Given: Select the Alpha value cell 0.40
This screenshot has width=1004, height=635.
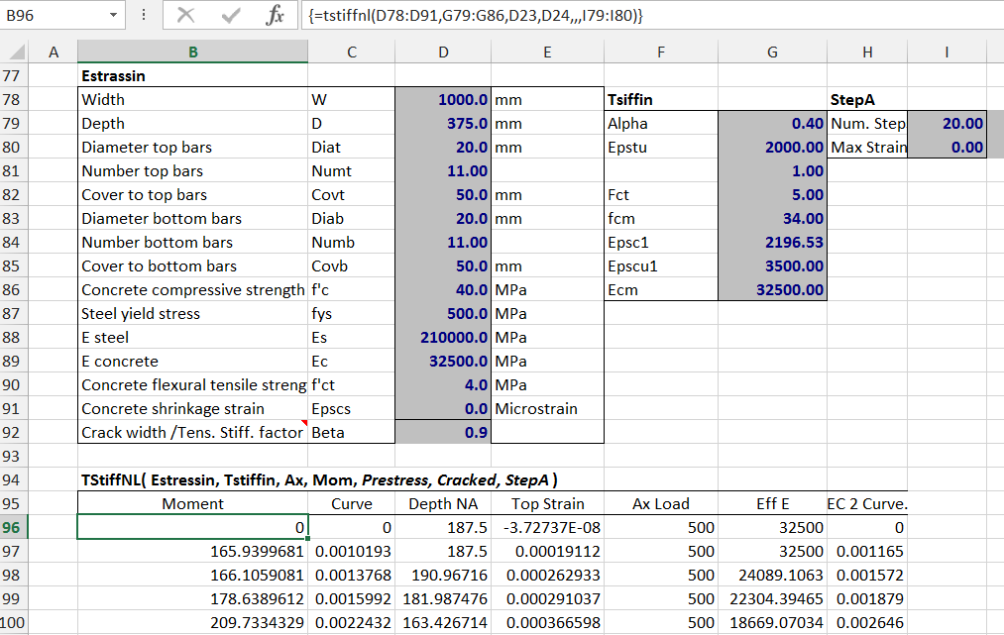Looking at the screenshot, I should tap(771, 124).
